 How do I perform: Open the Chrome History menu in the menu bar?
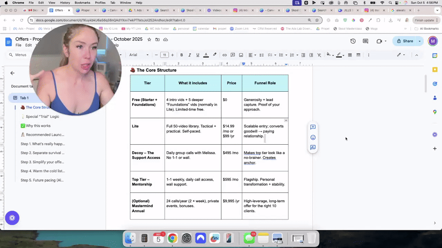coord(65,3)
